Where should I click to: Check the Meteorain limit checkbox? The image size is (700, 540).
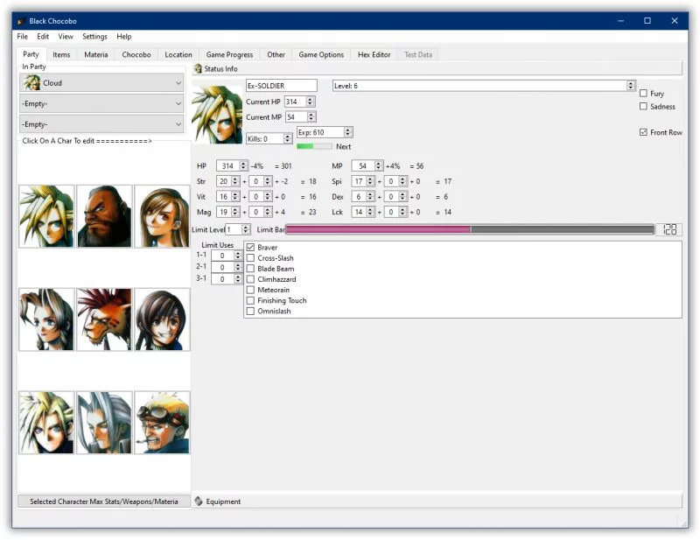(250, 290)
